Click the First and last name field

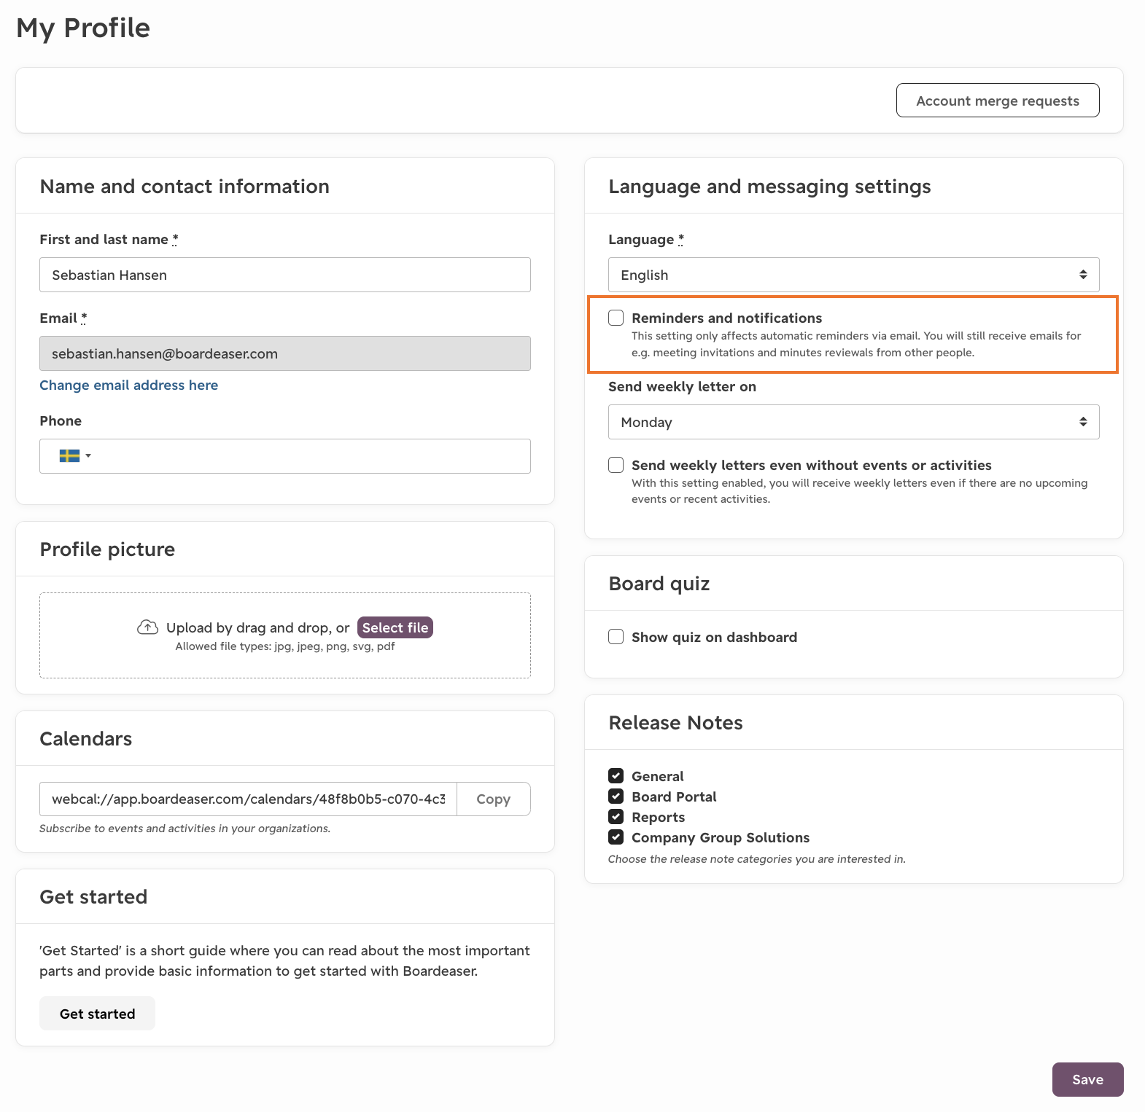tap(285, 275)
